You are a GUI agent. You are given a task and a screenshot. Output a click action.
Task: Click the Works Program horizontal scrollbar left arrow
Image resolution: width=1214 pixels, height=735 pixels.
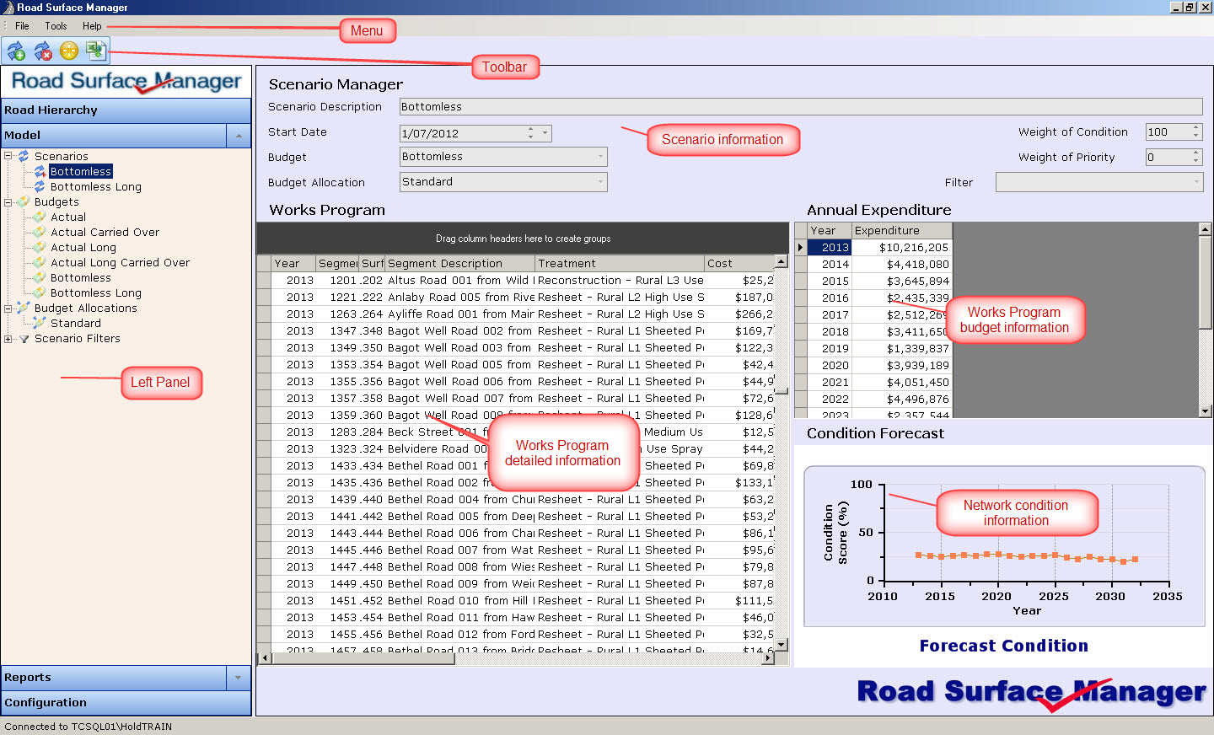pyautogui.click(x=265, y=658)
